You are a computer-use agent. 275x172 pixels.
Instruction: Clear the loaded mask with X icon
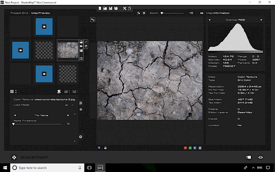point(72,105)
